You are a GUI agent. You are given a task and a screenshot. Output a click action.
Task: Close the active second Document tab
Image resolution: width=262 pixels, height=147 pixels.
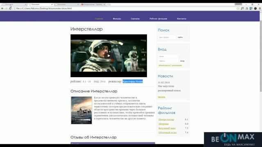click(x=52, y=4)
